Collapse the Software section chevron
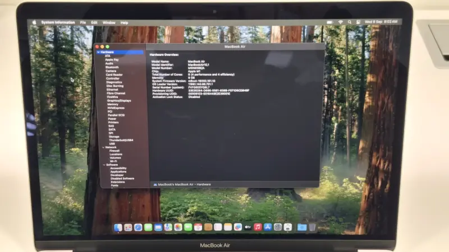 (x=104, y=165)
